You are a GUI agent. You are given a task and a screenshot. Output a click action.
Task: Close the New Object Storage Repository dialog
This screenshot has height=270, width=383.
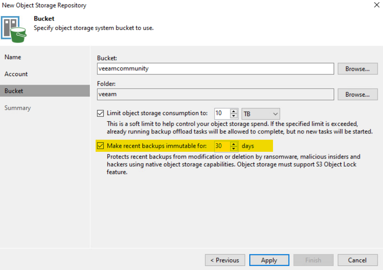tap(377, 5)
